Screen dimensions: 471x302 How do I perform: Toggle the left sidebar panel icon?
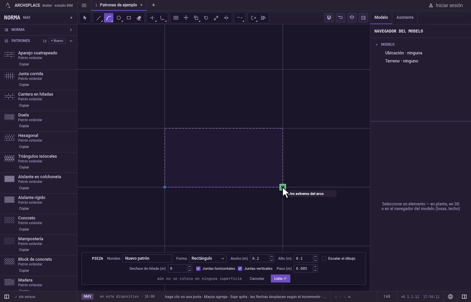[6, 297]
